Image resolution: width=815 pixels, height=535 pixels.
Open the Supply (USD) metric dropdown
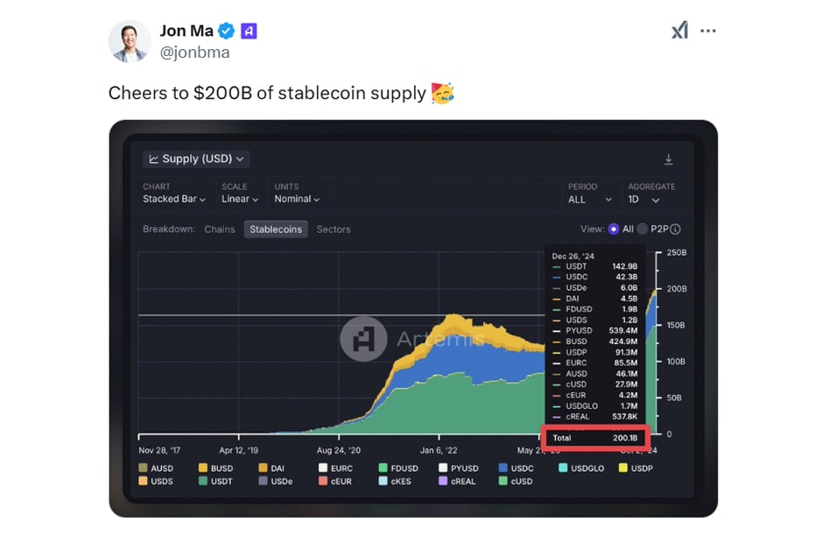pos(196,159)
